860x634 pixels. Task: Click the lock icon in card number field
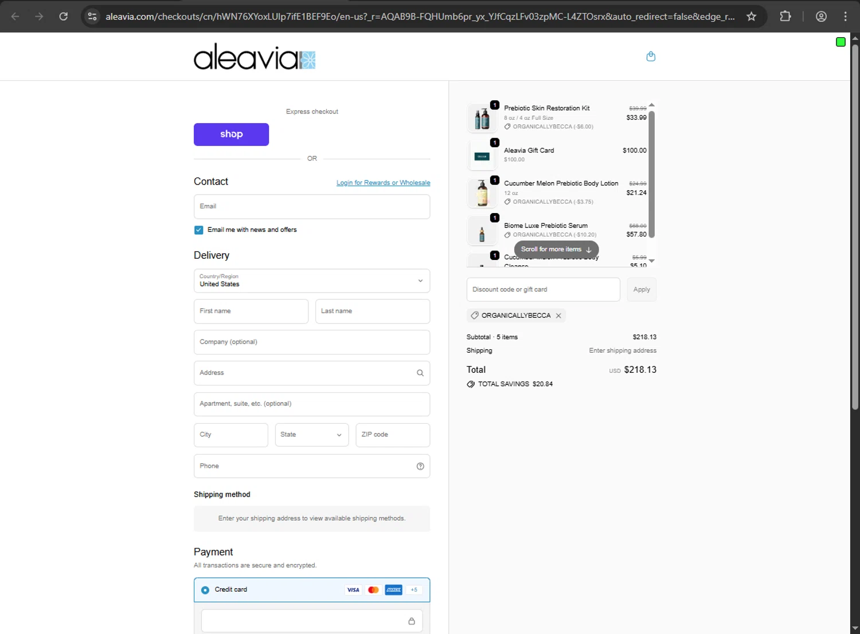pos(412,621)
